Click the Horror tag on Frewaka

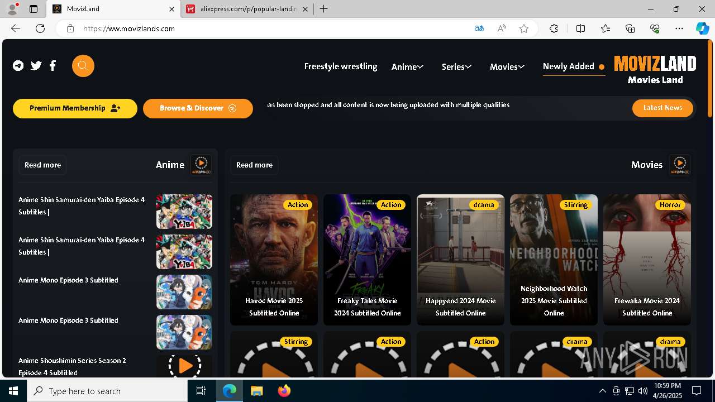670,205
